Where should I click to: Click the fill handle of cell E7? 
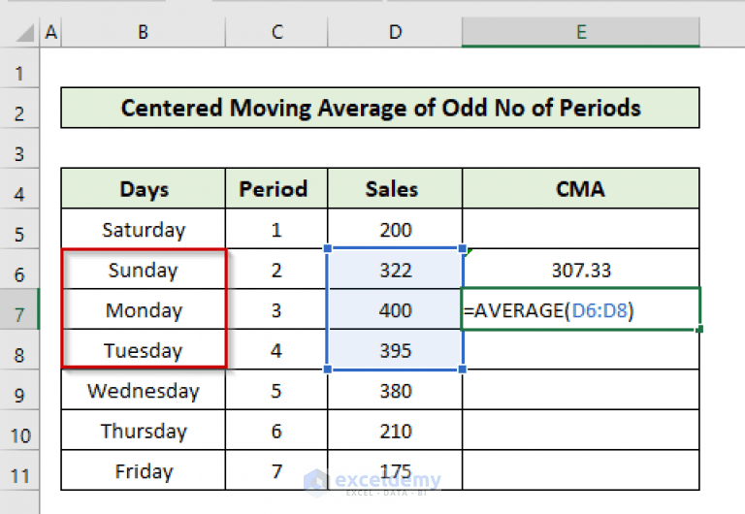click(x=699, y=329)
